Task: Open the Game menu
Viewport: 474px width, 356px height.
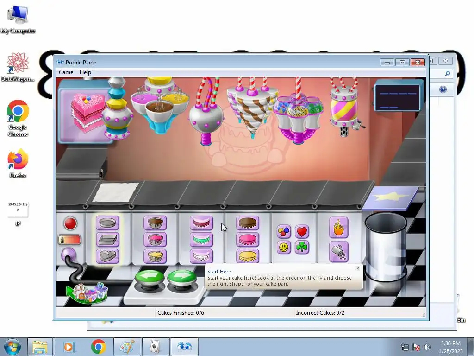Action: point(66,72)
